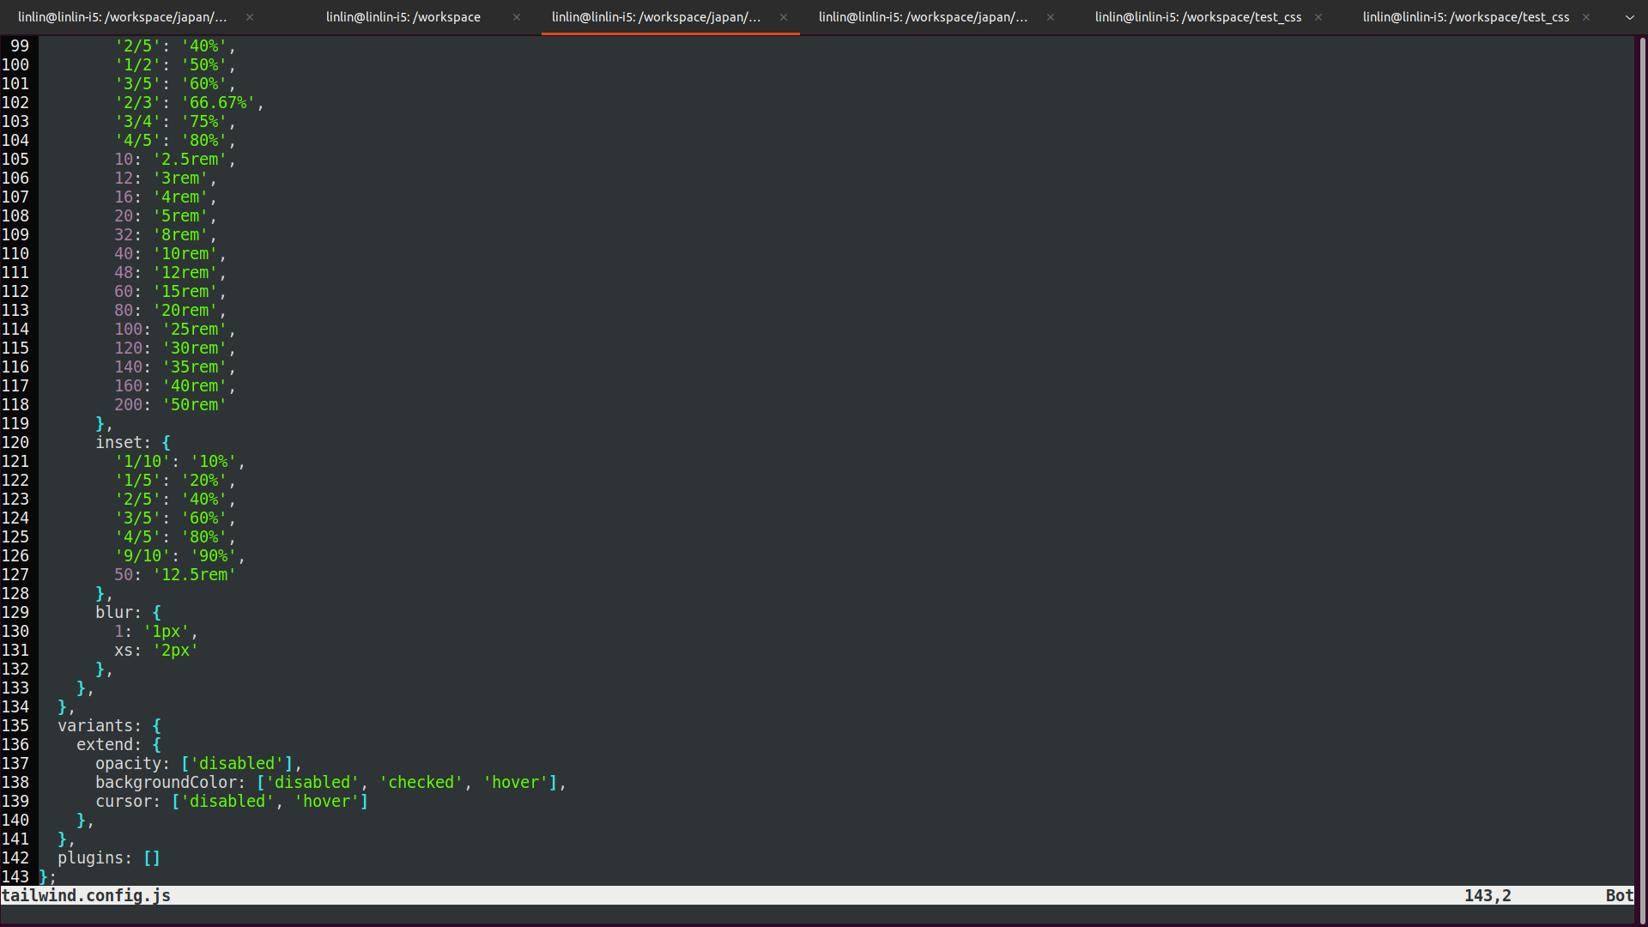The width and height of the screenshot is (1648, 927).
Task: Switch to the fourth /workspace/japan tab
Action: [x=923, y=17]
